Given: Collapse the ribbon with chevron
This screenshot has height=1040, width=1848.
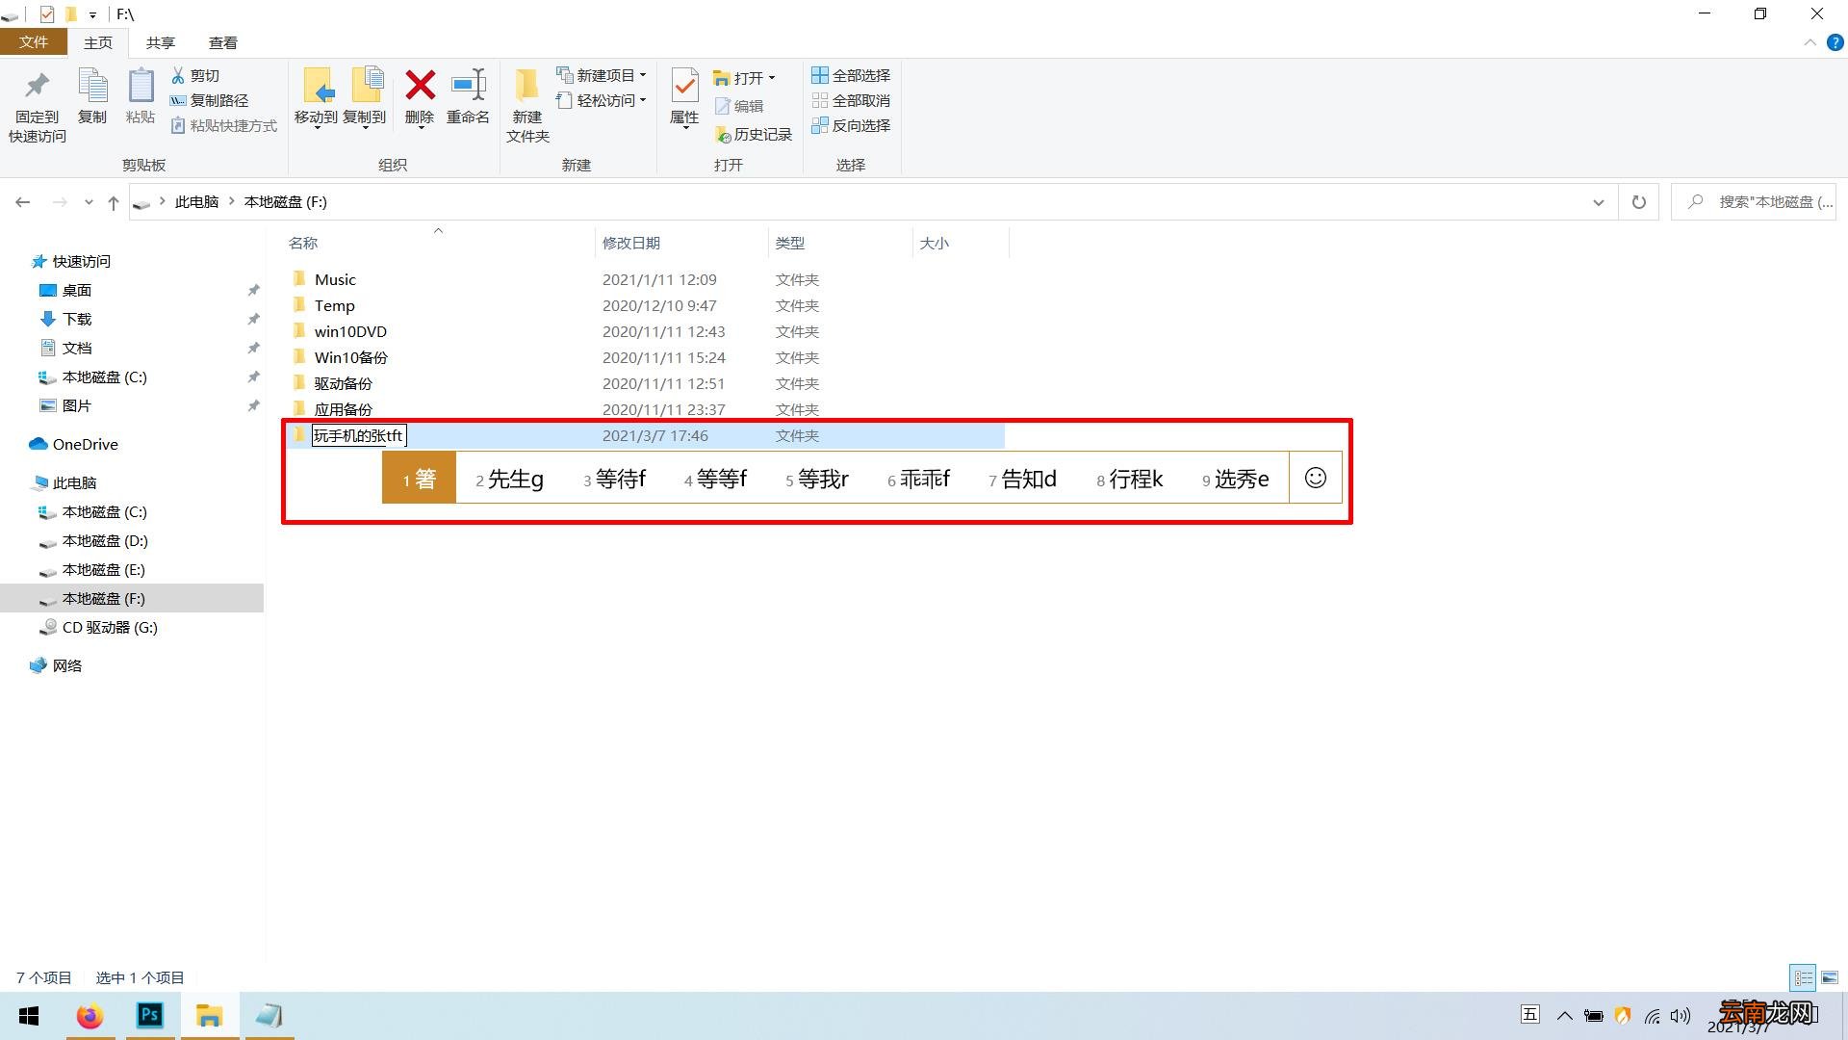Looking at the screenshot, I should [1809, 42].
